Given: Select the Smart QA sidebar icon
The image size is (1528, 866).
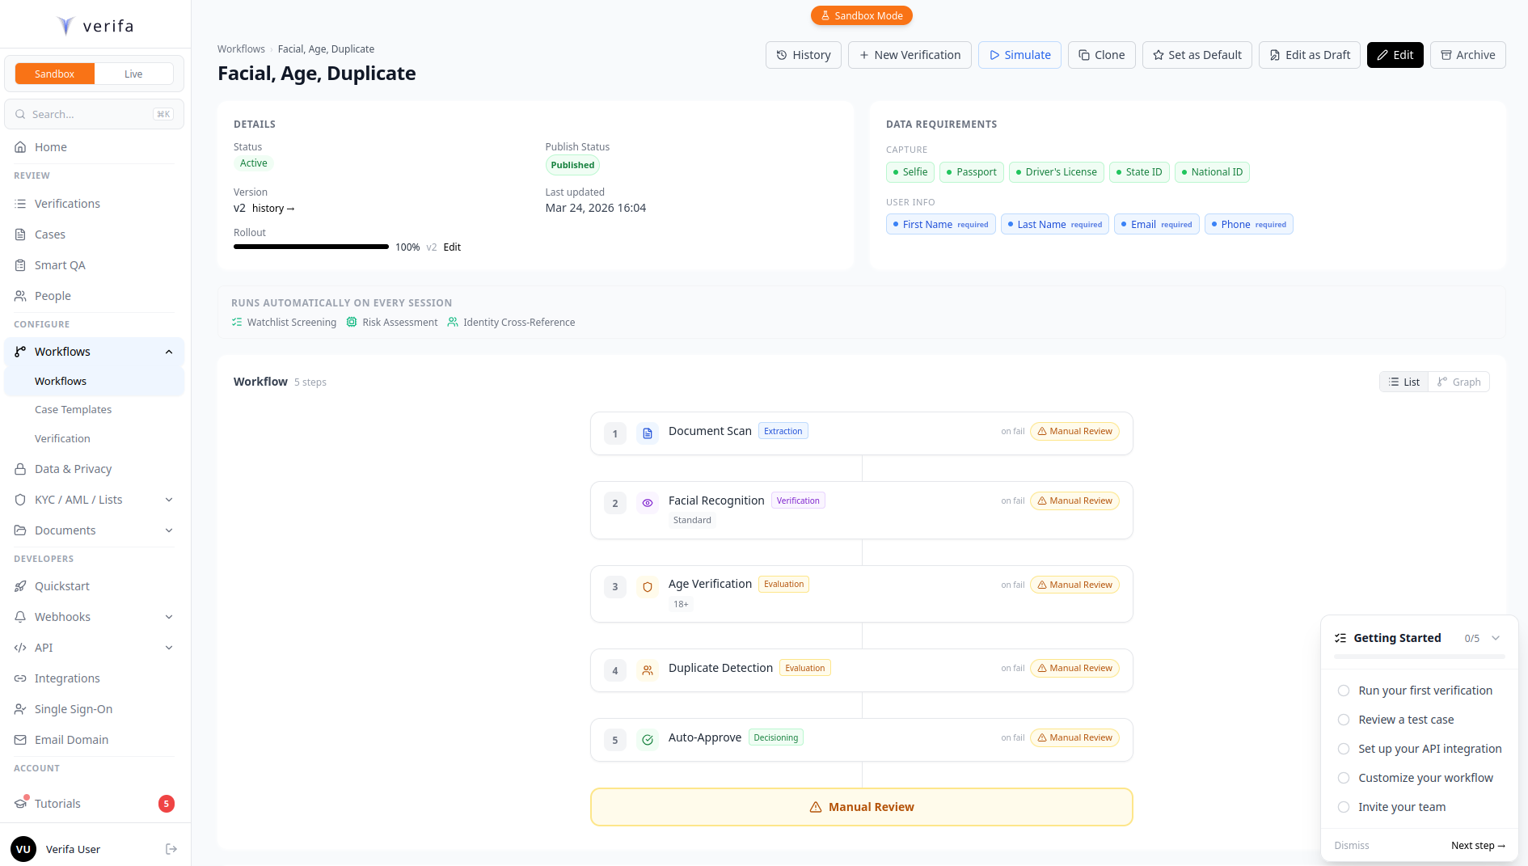Looking at the screenshot, I should [19, 264].
